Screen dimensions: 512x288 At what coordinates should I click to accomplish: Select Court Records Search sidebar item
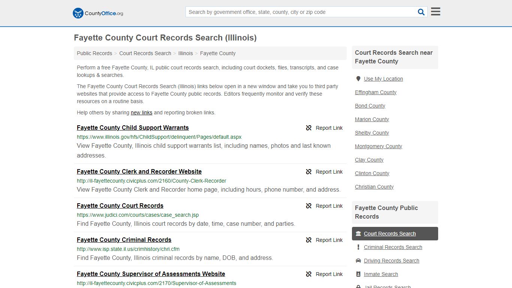[x=395, y=234]
